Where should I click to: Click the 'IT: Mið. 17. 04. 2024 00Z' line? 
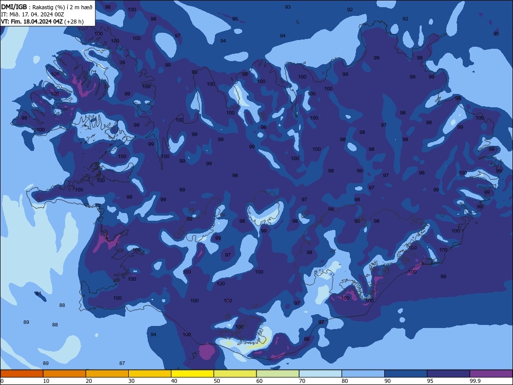32,14
